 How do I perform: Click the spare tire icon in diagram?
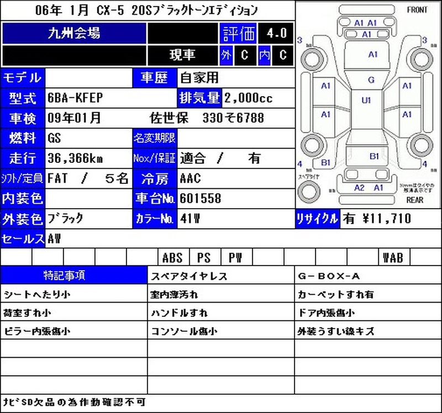click(x=309, y=191)
